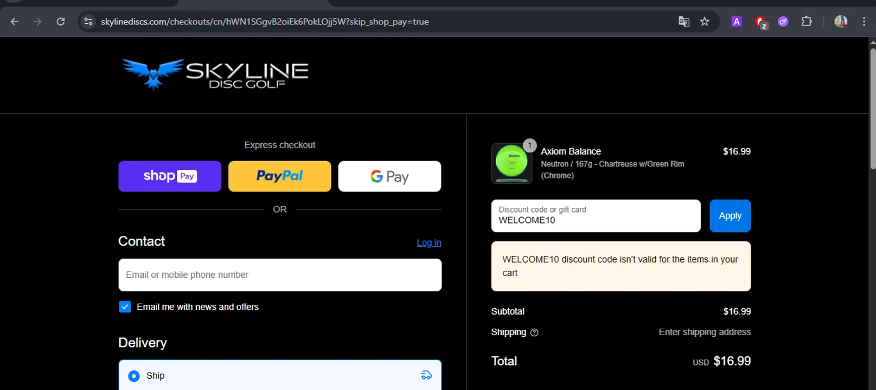This screenshot has height=390, width=876.
Task: Choose Google Pay express checkout
Action: click(x=390, y=176)
